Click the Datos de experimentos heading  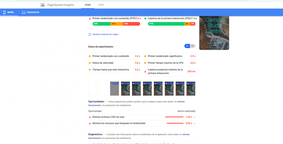(x=101, y=47)
